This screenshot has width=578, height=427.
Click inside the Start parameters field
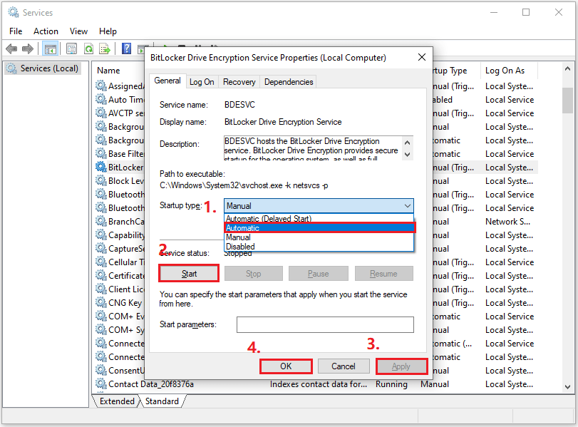point(325,324)
